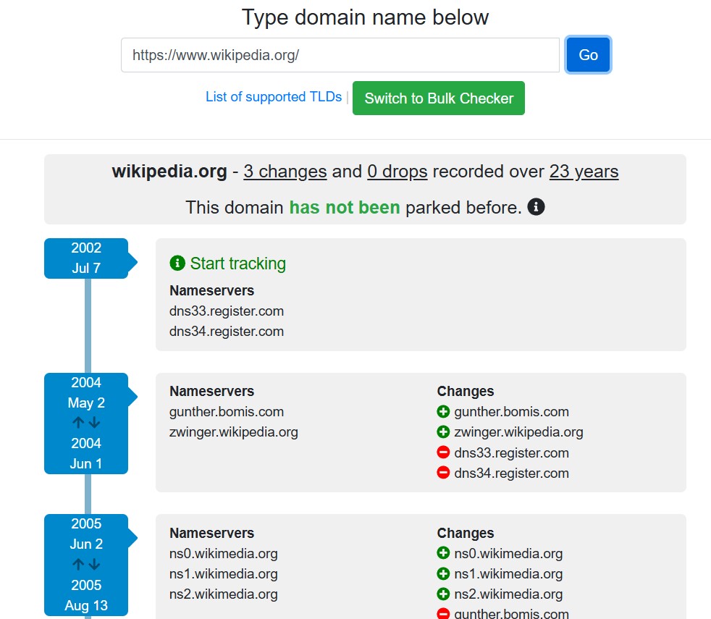Viewport: 711px width, 619px height.
Task: Click ns2.wikimedia.org in 2005 Nameservers list
Action: [x=223, y=594]
